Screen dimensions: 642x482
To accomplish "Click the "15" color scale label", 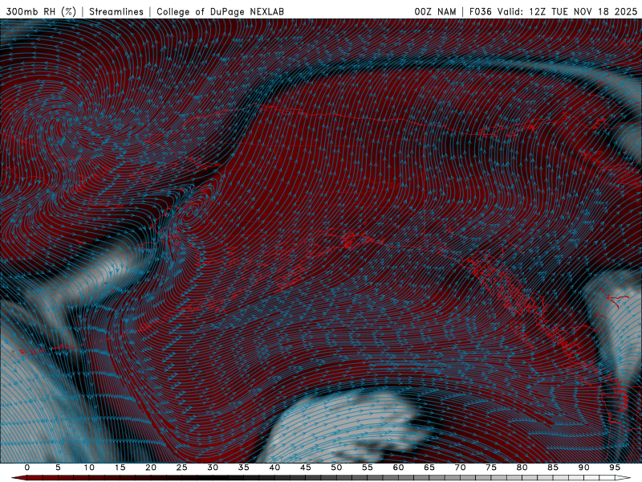I will [120, 468].
